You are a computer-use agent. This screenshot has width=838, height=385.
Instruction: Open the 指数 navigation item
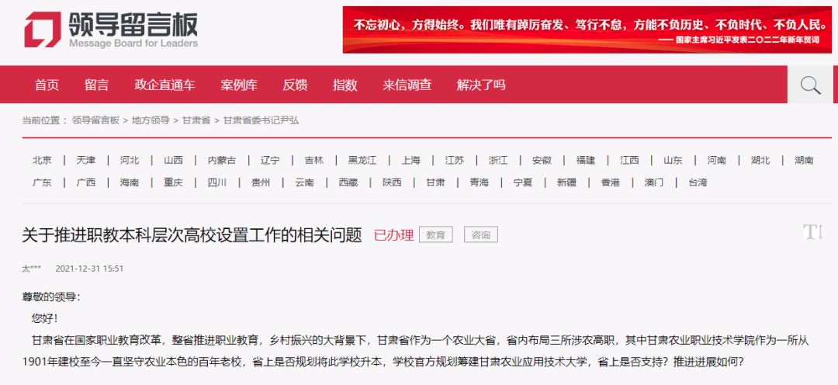(345, 85)
